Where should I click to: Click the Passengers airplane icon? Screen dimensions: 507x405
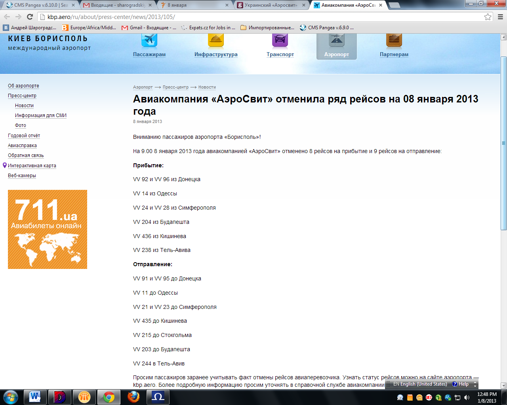[x=149, y=40]
